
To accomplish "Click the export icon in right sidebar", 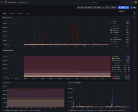I will click(x=134, y=13).
